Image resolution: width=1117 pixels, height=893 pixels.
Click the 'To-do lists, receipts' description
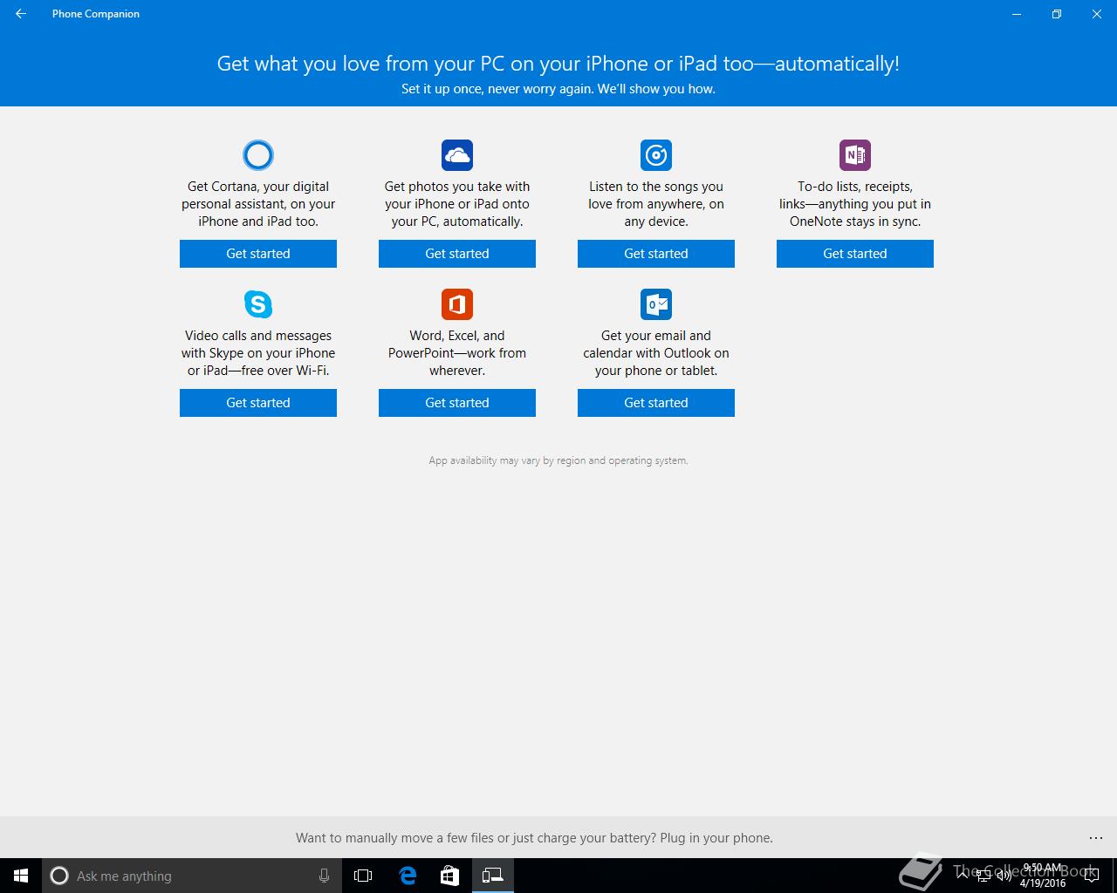(855, 204)
